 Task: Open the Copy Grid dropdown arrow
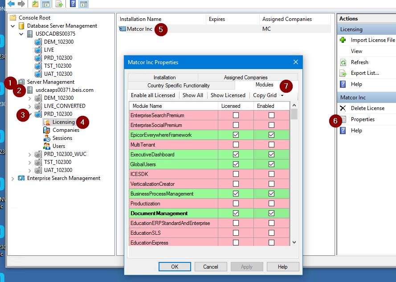pos(282,95)
